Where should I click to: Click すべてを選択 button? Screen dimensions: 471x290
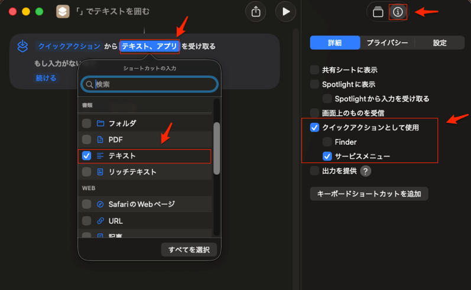point(189,250)
